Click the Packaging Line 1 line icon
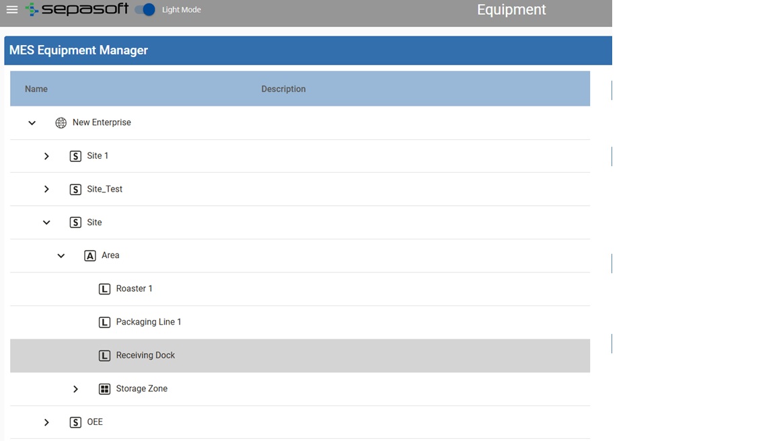The height and width of the screenshot is (441, 775). (104, 322)
